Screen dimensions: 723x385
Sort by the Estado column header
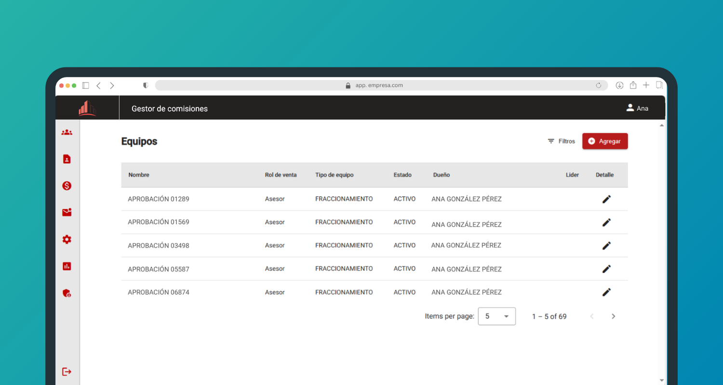point(402,175)
